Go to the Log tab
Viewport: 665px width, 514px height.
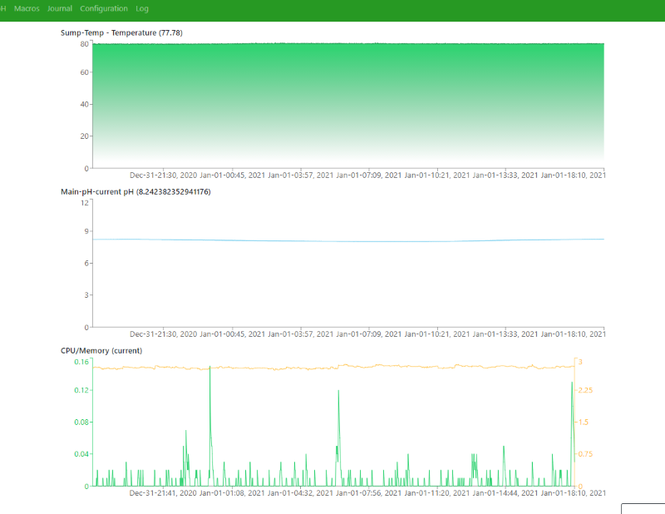pos(142,8)
